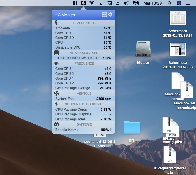
Task: Click the INTEL SSDSC2BW180A3H row
Action: pos(83,58)
